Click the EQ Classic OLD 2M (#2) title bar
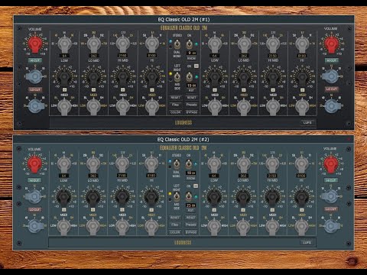 pyautogui.click(x=183, y=139)
